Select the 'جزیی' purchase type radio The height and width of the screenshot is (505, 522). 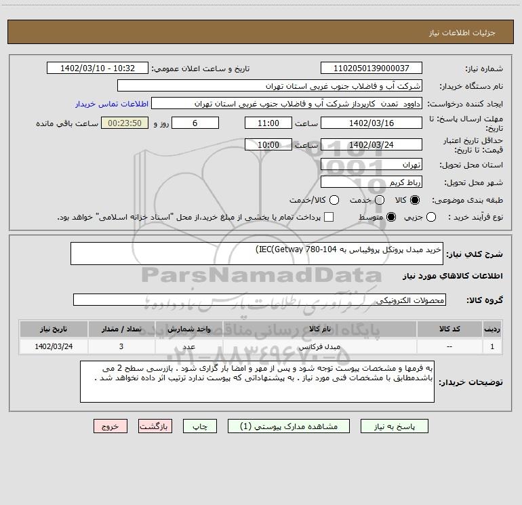[430, 217]
